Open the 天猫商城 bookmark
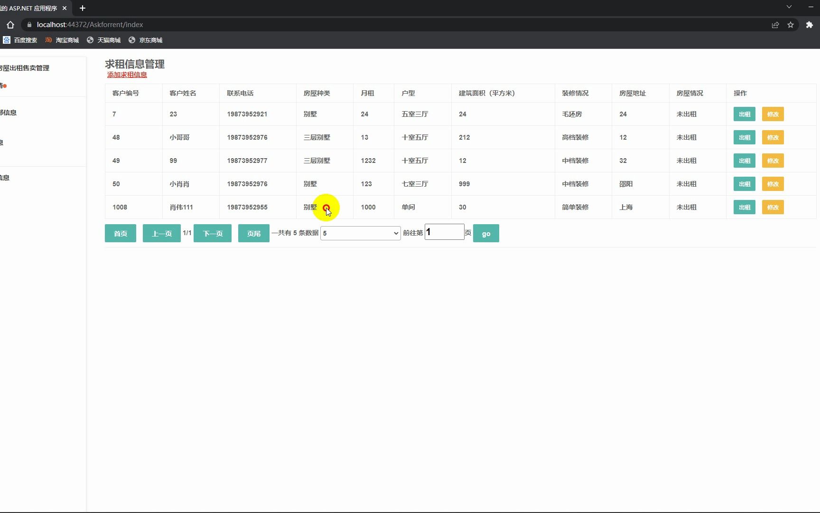The width and height of the screenshot is (820, 513). 103,40
